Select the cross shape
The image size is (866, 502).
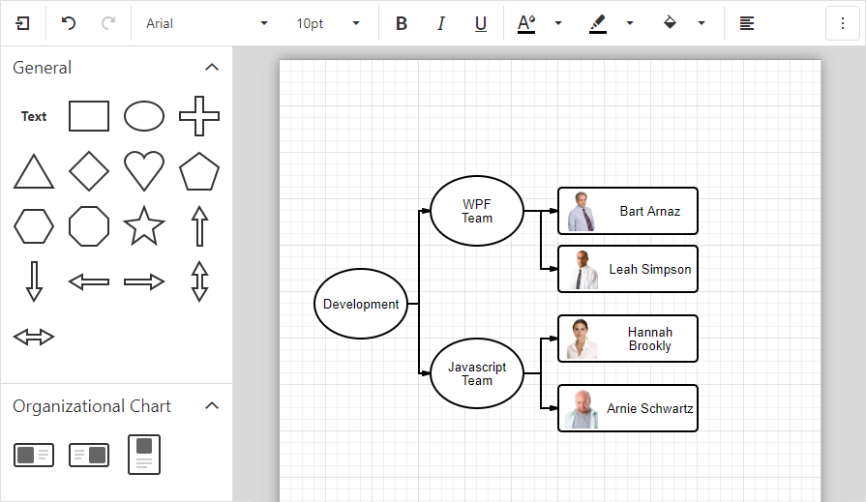(199, 116)
